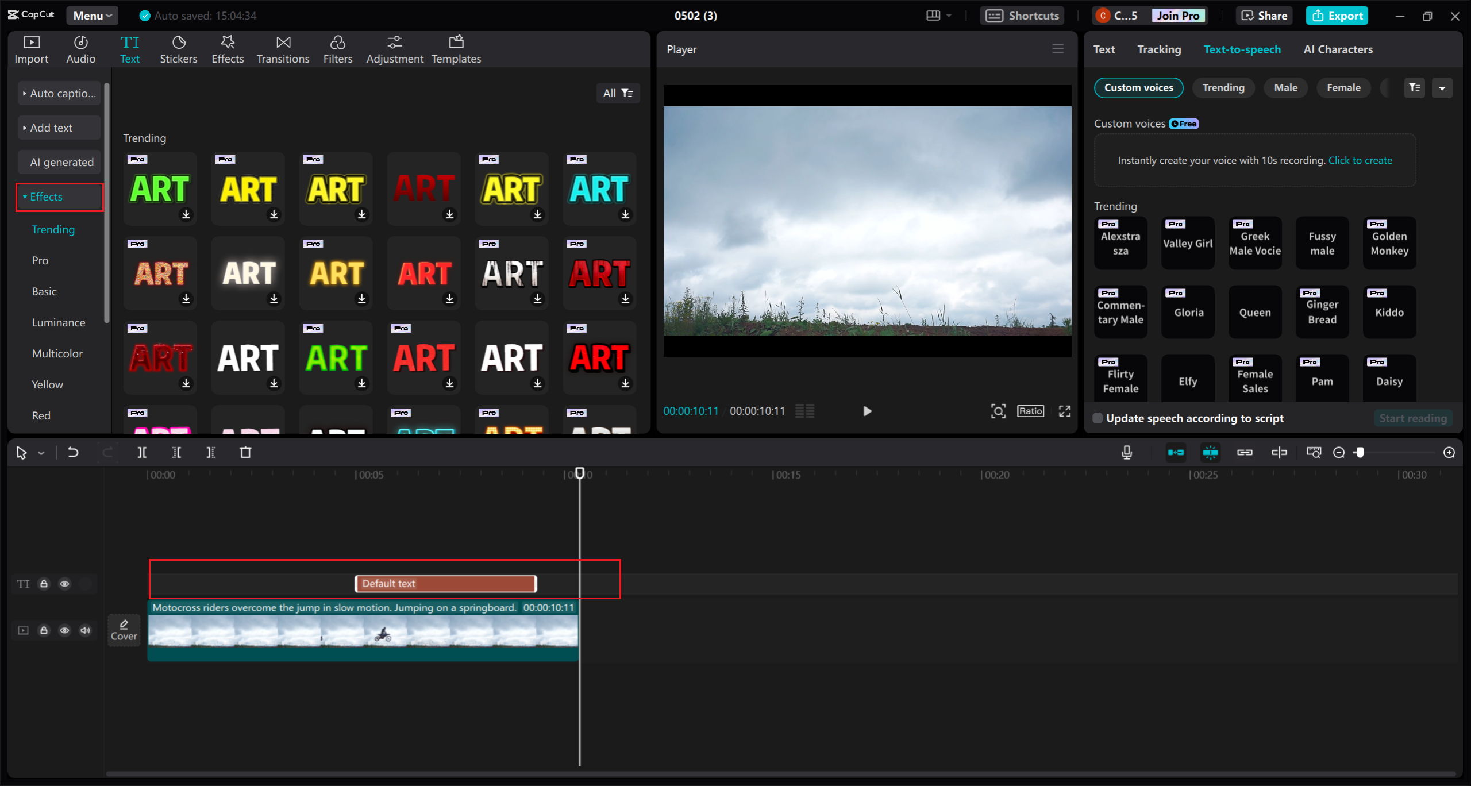Click the Split tool icon
The width and height of the screenshot is (1471, 786).
point(142,453)
